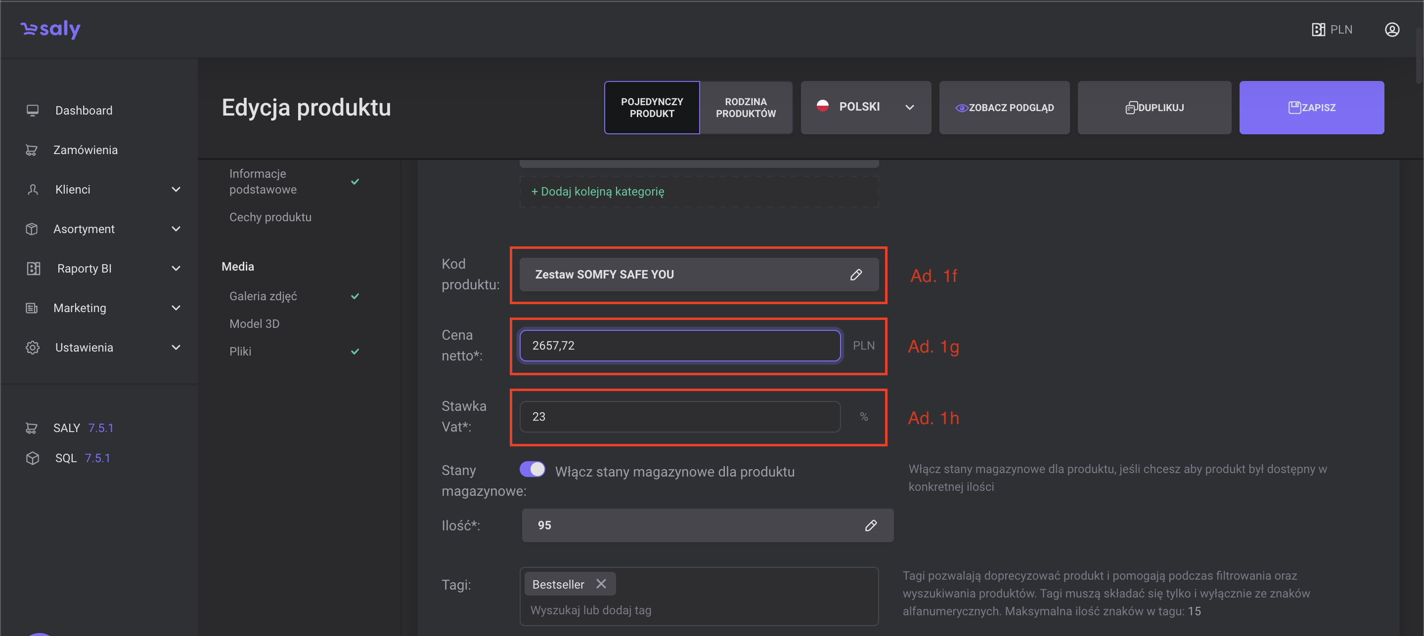The image size is (1424, 636).
Task: Toggle stany magazynowe switch off
Action: (x=532, y=469)
